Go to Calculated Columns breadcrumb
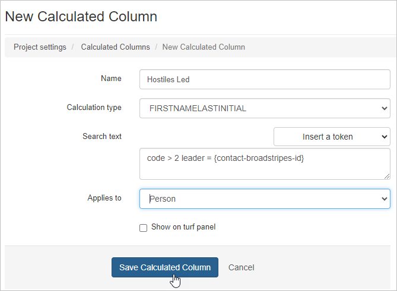 tap(115, 47)
